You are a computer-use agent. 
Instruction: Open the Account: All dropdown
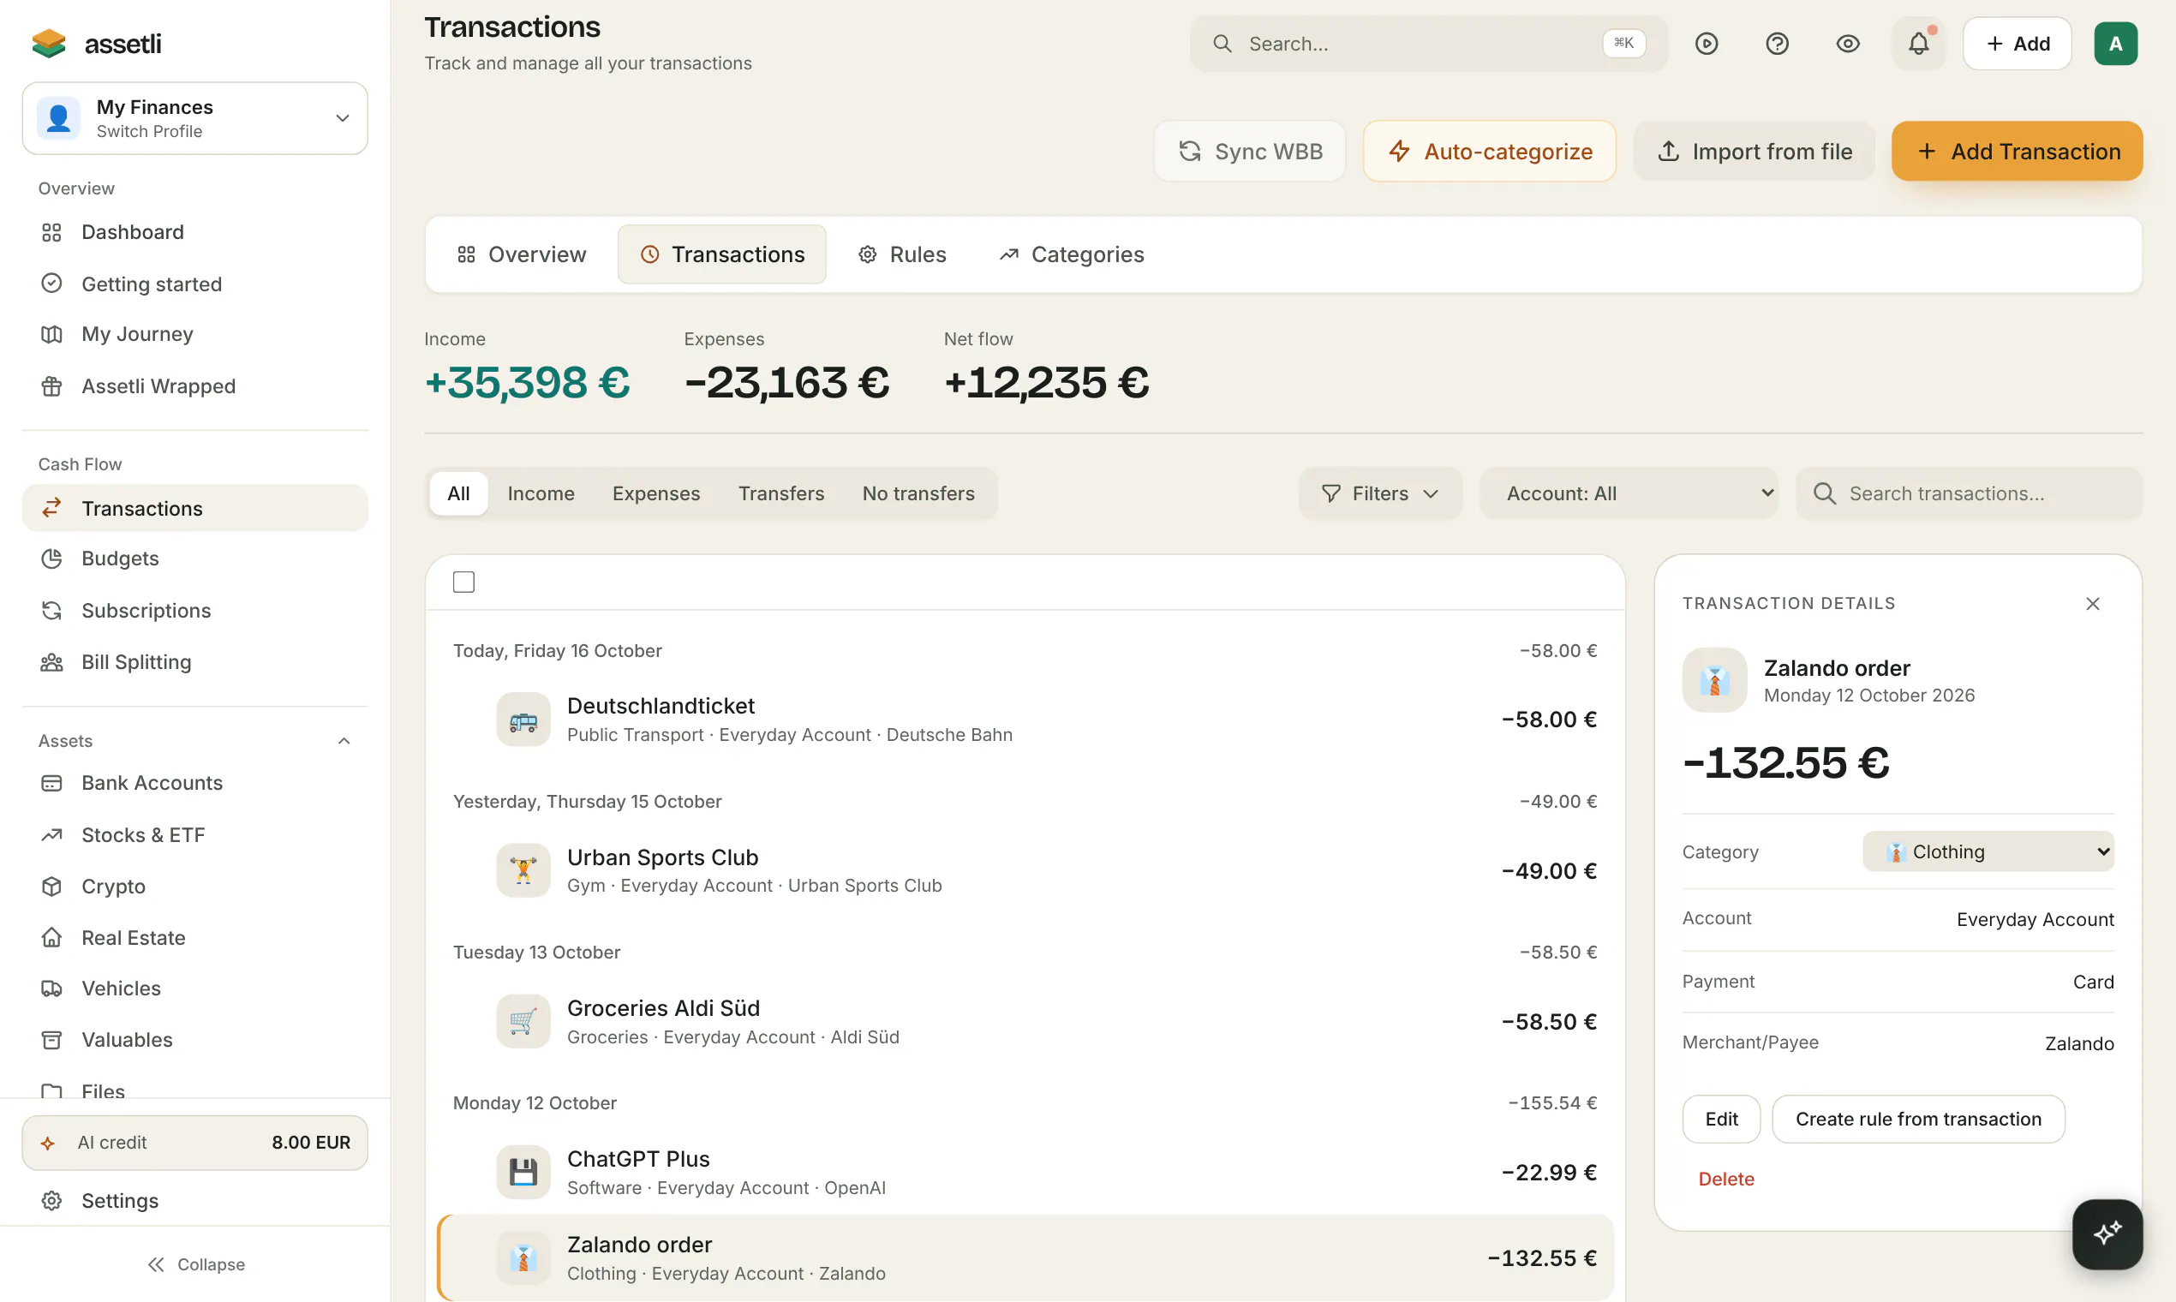click(x=1629, y=493)
